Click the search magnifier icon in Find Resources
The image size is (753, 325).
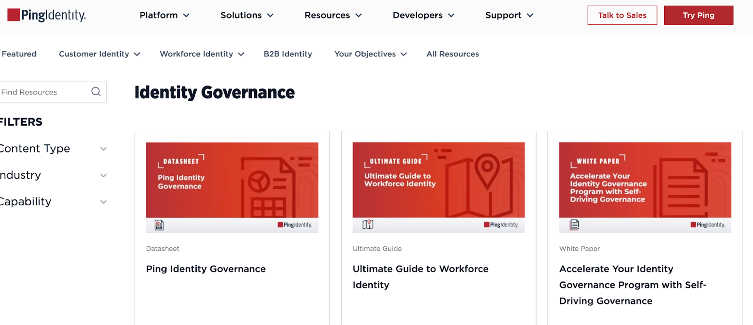(96, 92)
